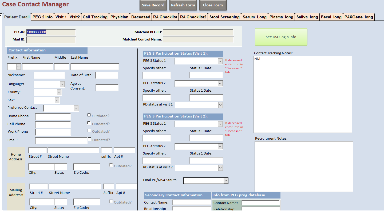
Task: Click the Date of Birth field
Action: tap(107, 75)
